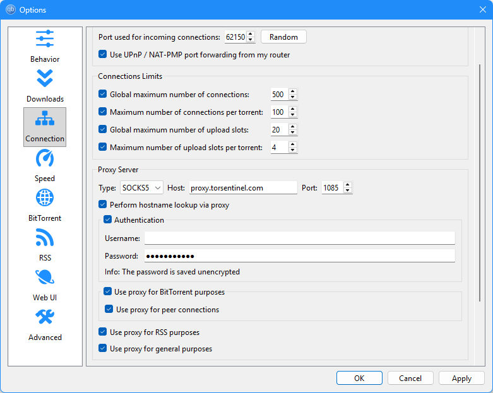Open the RSS feed icon
The image size is (493, 393).
point(45,237)
